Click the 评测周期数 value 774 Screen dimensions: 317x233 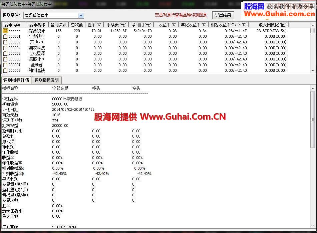pyautogui.click(x=55, y=120)
